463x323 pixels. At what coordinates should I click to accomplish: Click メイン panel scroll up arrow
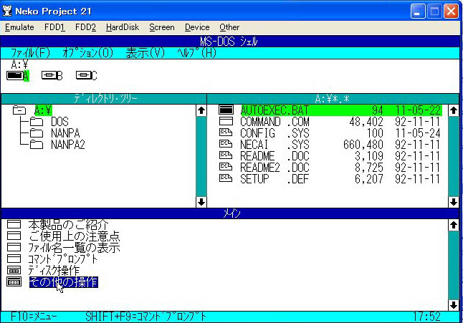point(454,225)
